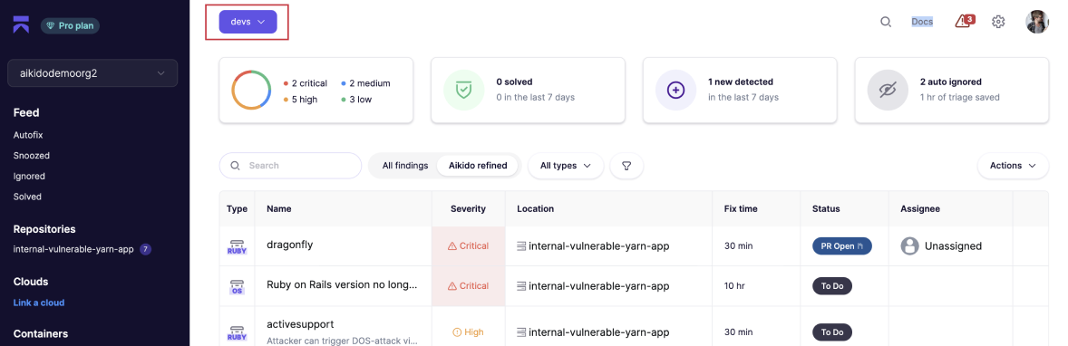Open the Actions dropdown
Screen dimensions: 1068x346
(x=1013, y=166)
